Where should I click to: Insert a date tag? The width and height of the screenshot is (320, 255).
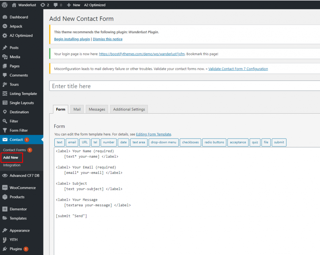click(123, 142)
